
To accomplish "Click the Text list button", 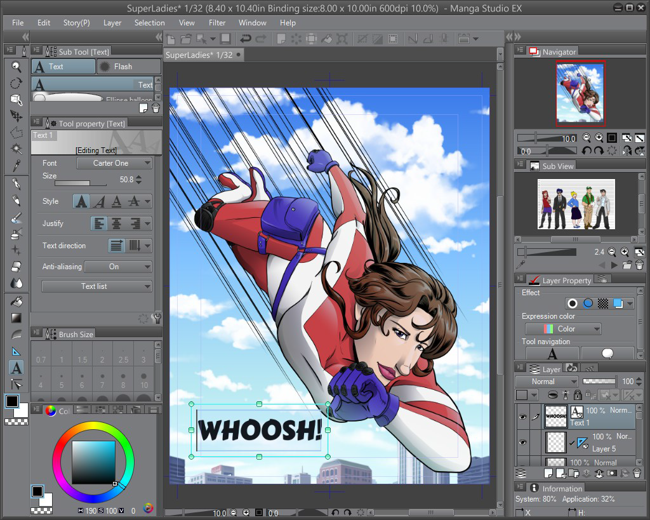I will (96, 286).
